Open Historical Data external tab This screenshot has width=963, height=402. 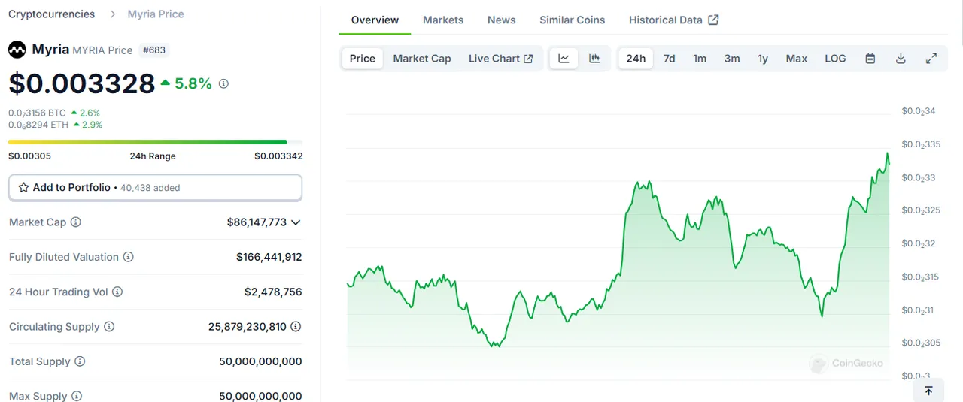tap(674, 20)
